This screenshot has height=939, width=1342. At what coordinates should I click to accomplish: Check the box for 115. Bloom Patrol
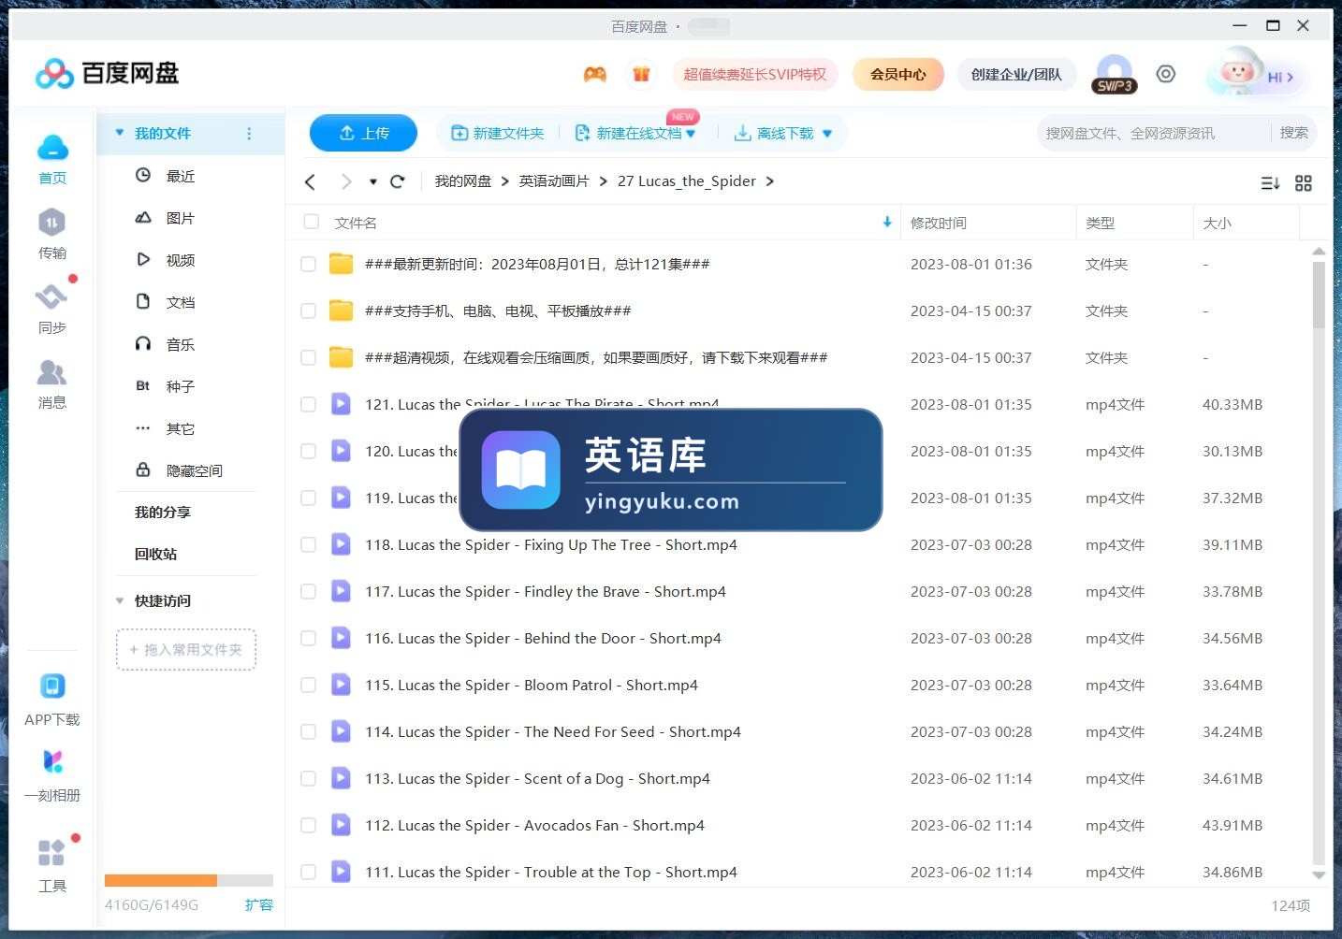click(x=308, y=685)
